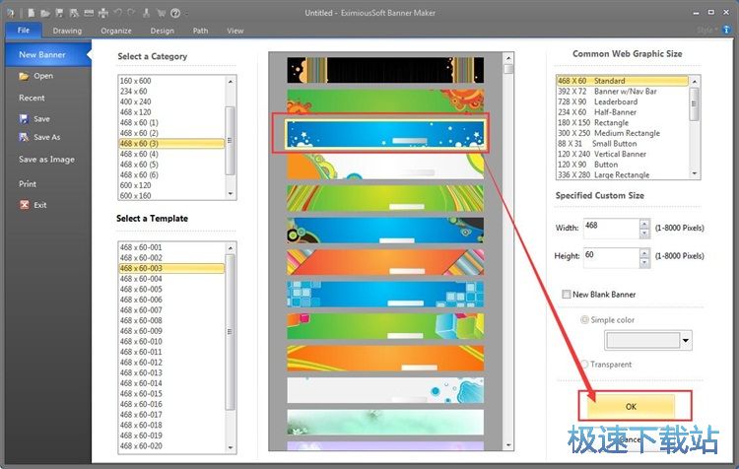Click down arrow of banner preview scrollbar
This screenshot has width=739, height=469.
tap(508, 445)
